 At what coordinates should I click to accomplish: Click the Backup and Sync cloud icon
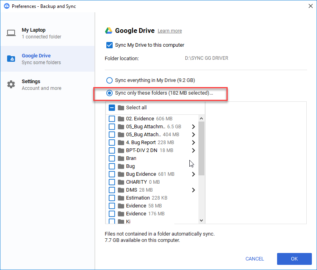coord(6,6)
